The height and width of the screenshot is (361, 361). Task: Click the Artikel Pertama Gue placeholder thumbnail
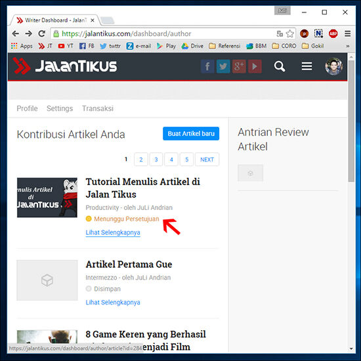tap(47, 280)
